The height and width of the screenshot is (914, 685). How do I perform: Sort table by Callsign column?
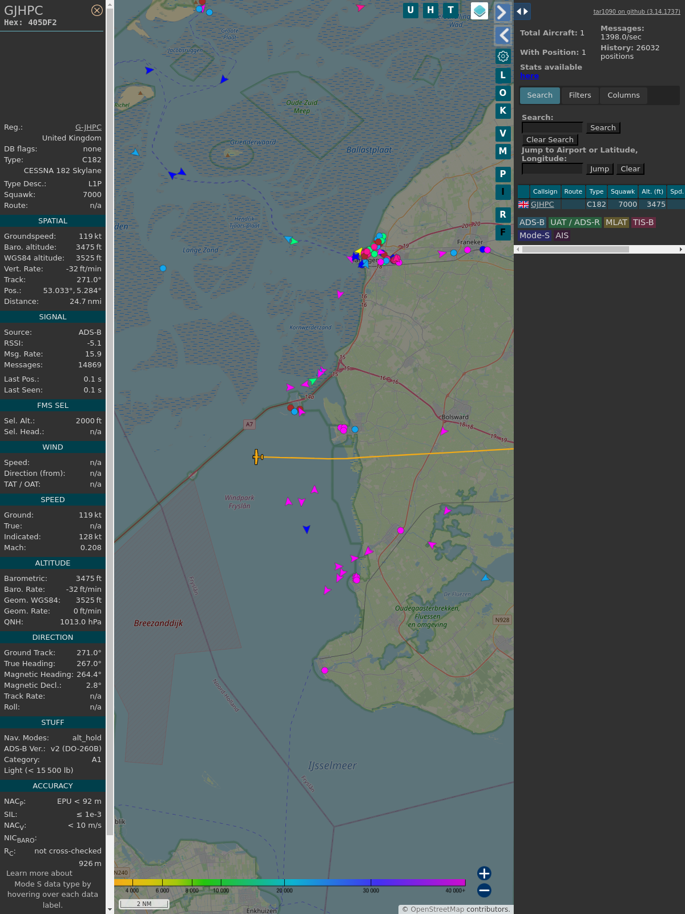[545, 192]
